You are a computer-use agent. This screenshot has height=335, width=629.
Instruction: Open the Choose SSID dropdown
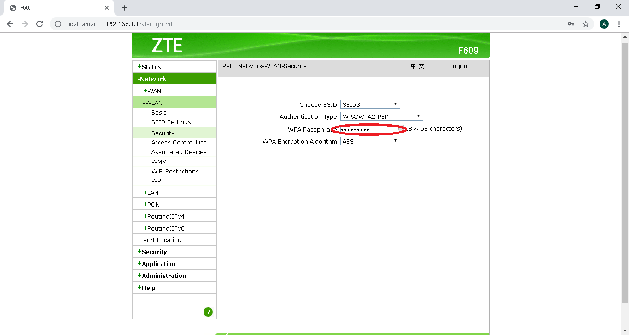click(370, 104)
